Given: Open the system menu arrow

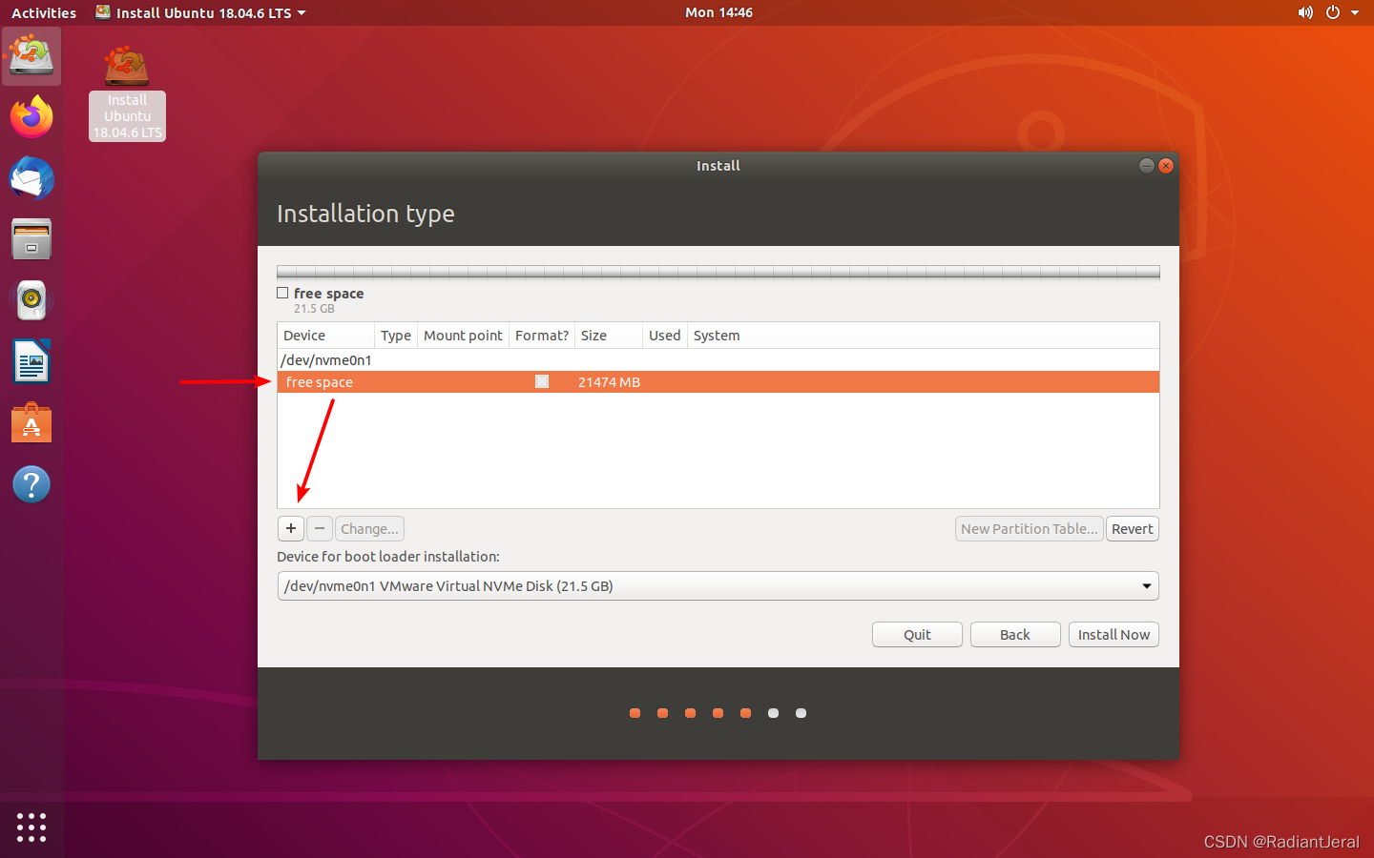Looking at the screenshot, I should [x=1355, y=13].
